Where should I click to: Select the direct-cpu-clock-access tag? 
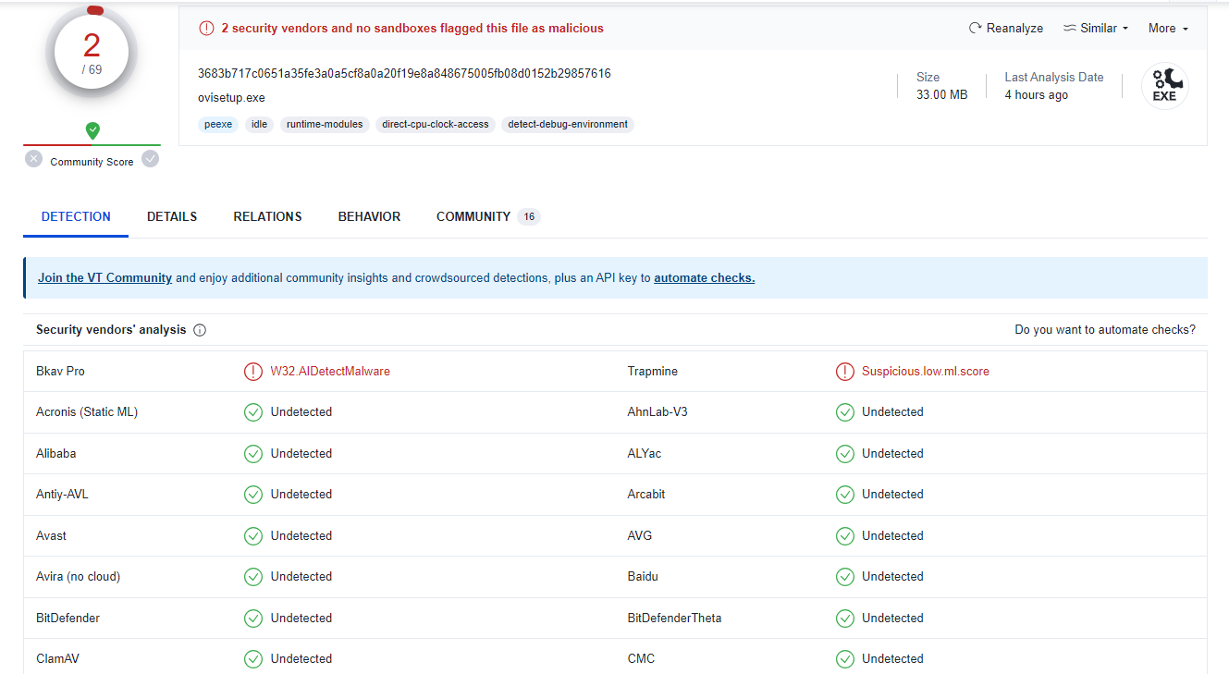436,125
